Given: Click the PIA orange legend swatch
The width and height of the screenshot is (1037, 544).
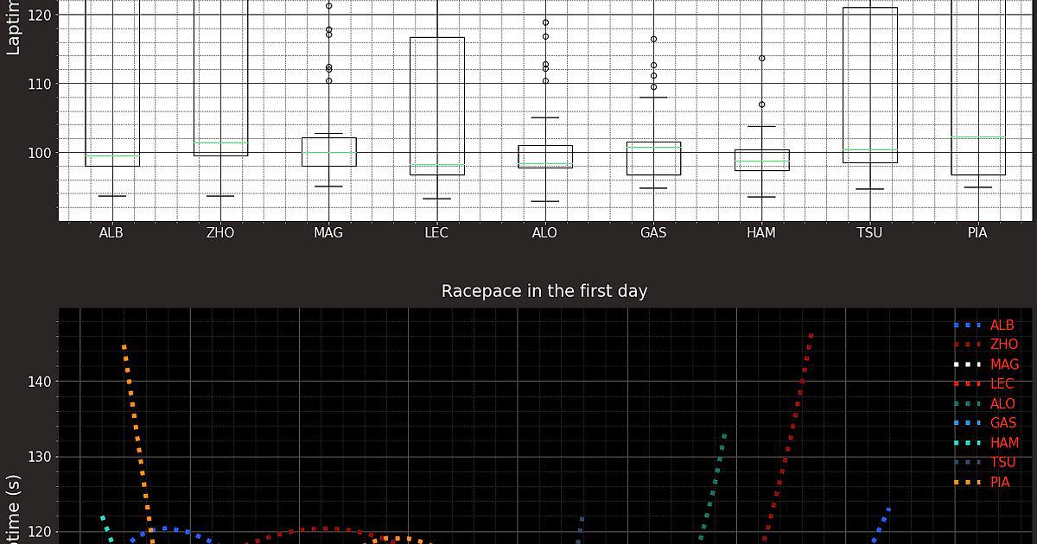Looking at the screenshot, I should point(967,483).
